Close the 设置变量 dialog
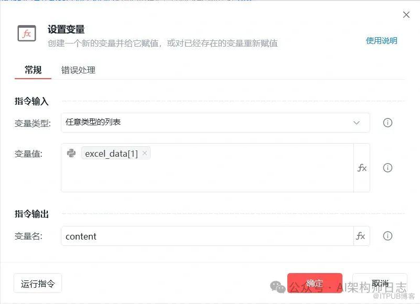 (x=406, y=15)
